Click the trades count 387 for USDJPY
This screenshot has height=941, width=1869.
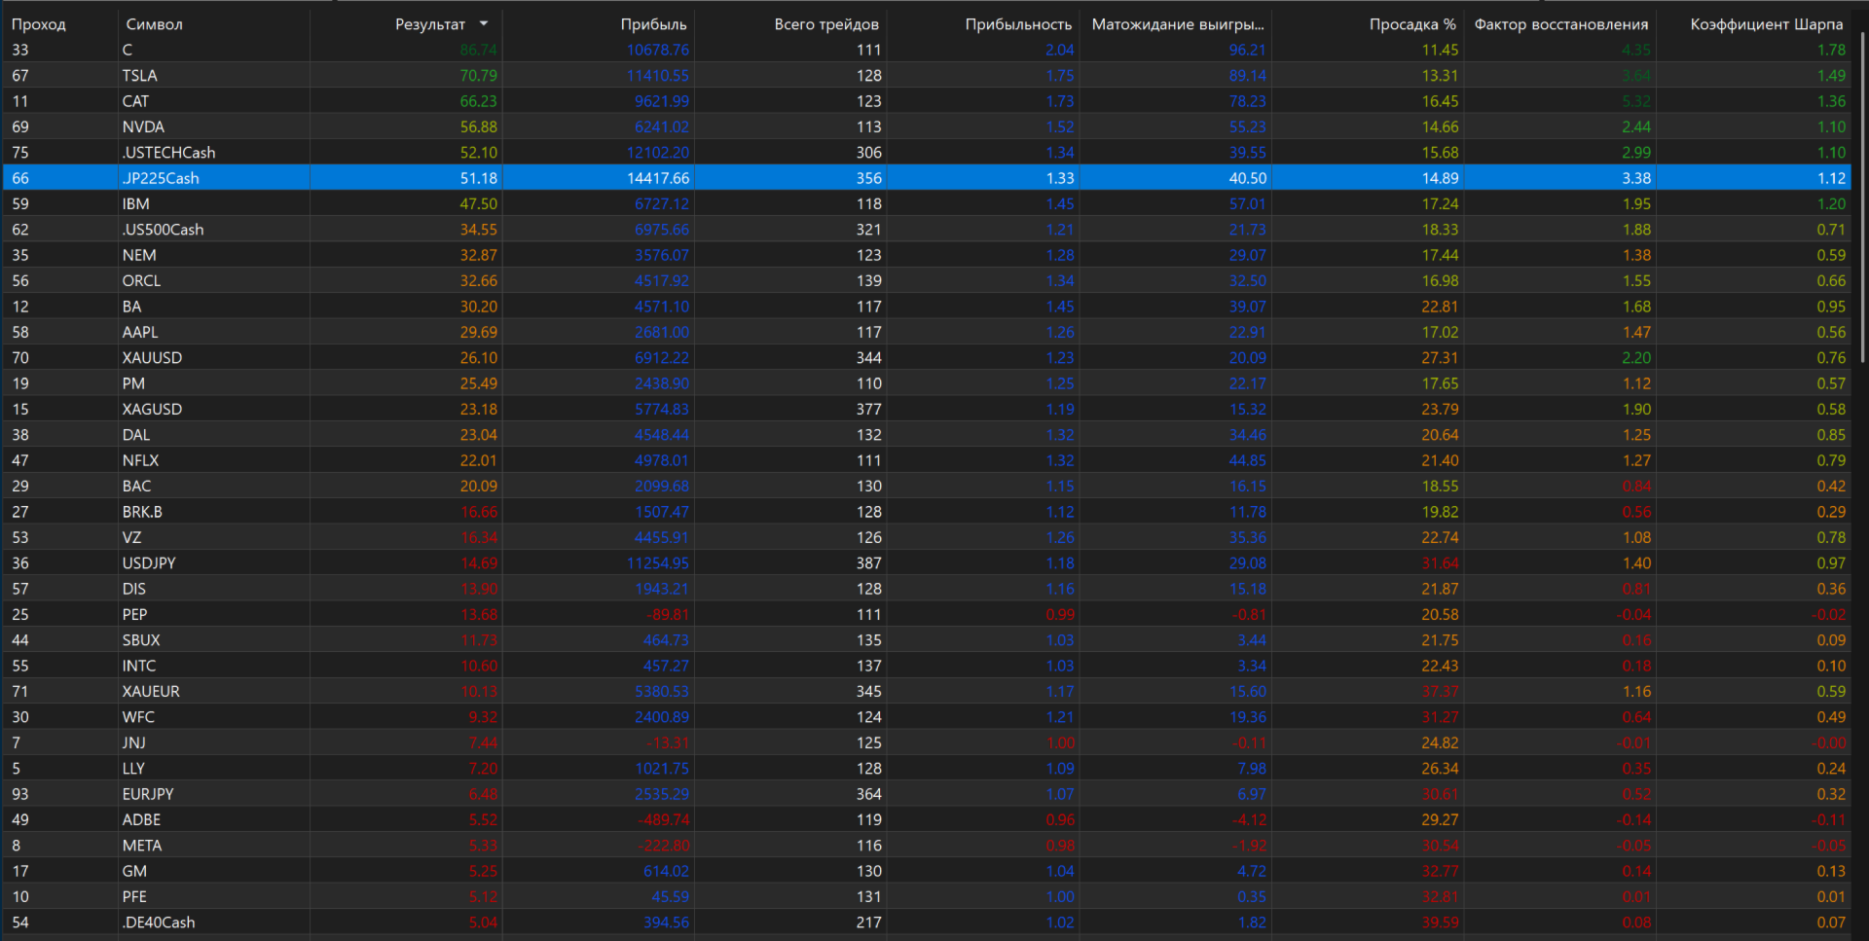tap(868, 563)
